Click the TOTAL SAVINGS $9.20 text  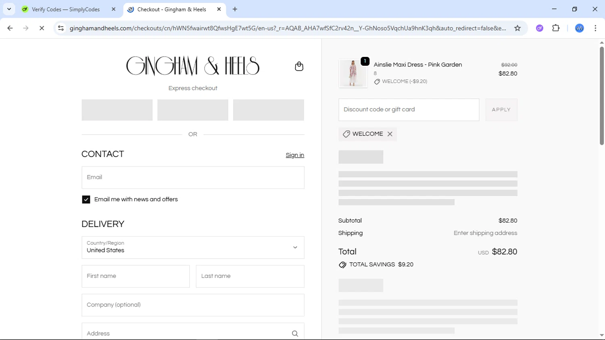click(x=381, y=265)
